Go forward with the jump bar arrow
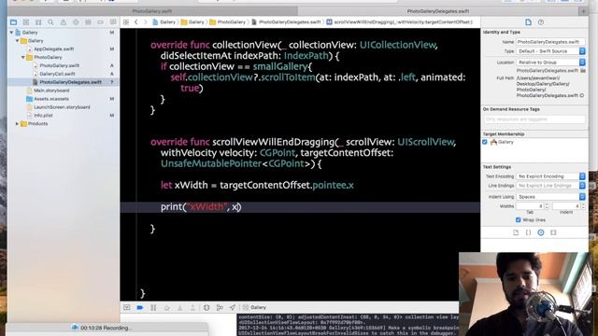The height and width of the screenshot is (336, 598). (x=146, y=22)
